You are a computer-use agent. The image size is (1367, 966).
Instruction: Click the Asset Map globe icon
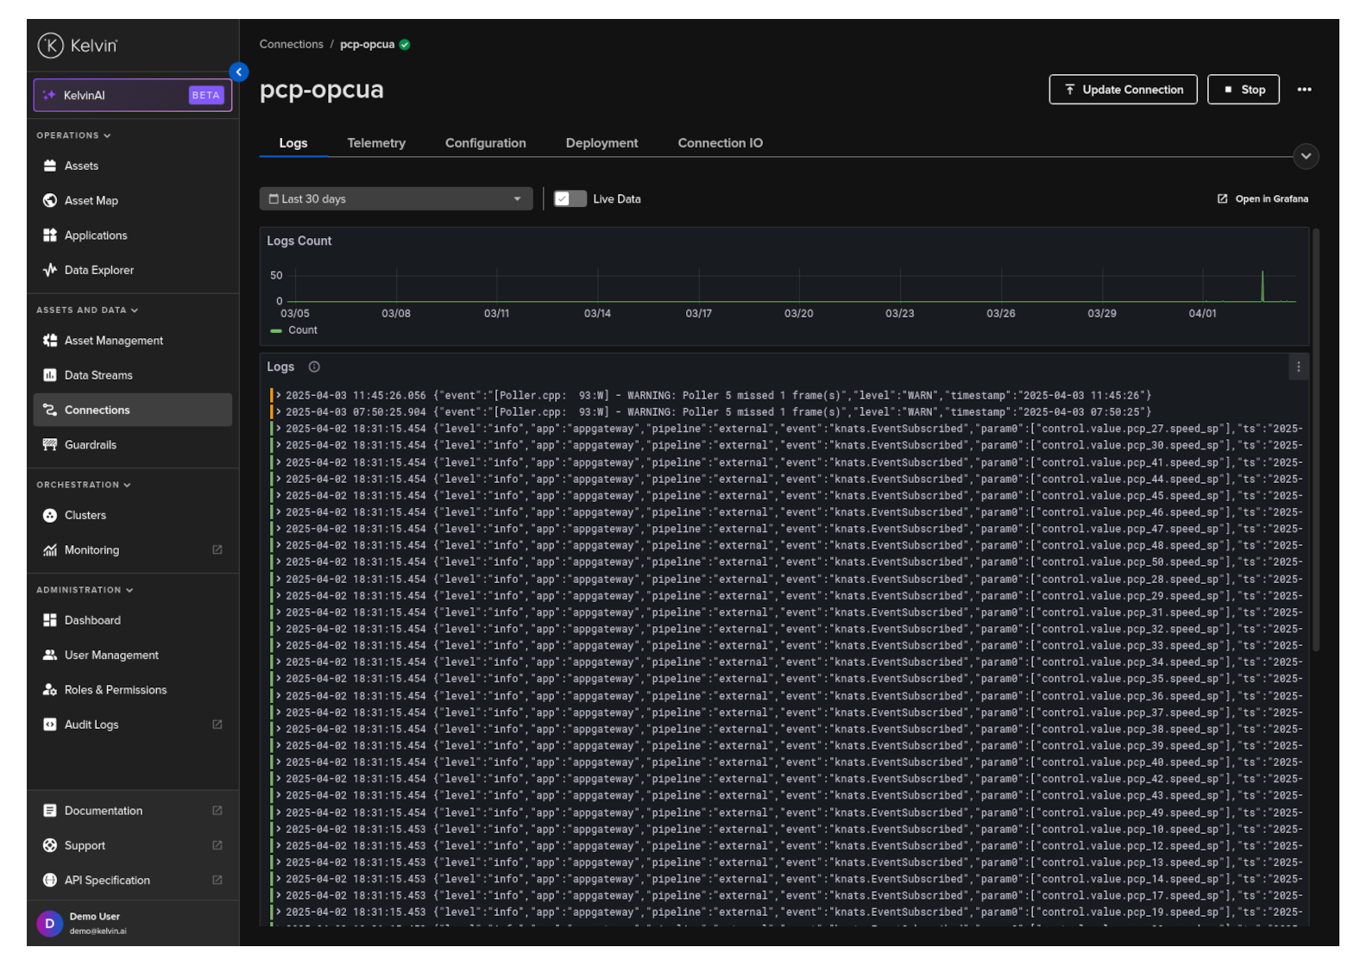click(x=50, y=201)
